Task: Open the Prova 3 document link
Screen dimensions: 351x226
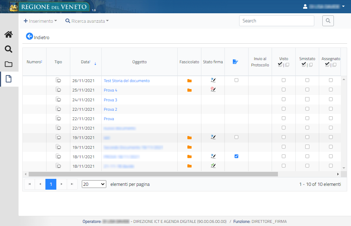Action: (110, 100)
